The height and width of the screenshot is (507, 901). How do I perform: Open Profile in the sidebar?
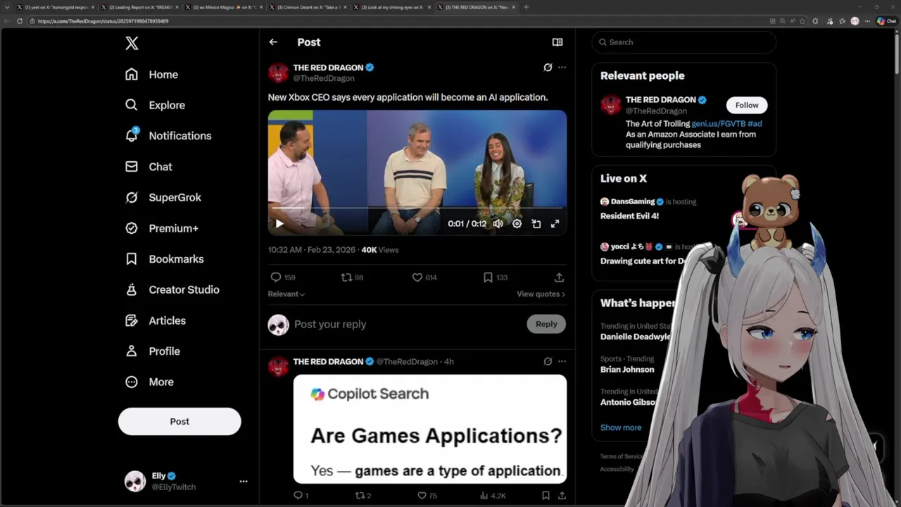click(x=152, y=351)
